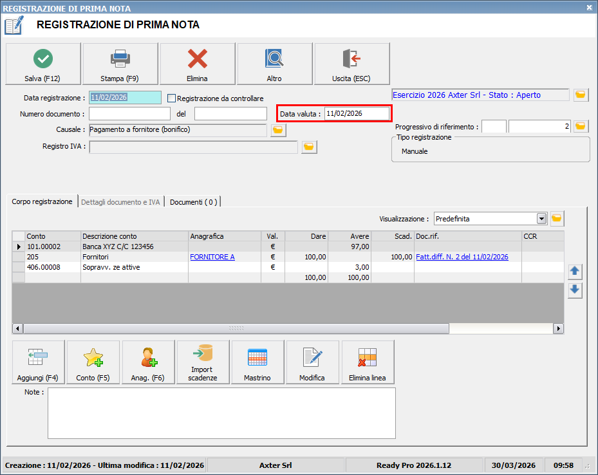
Task: Click the Avere value '97,00'
Action: tap(350, 247)
